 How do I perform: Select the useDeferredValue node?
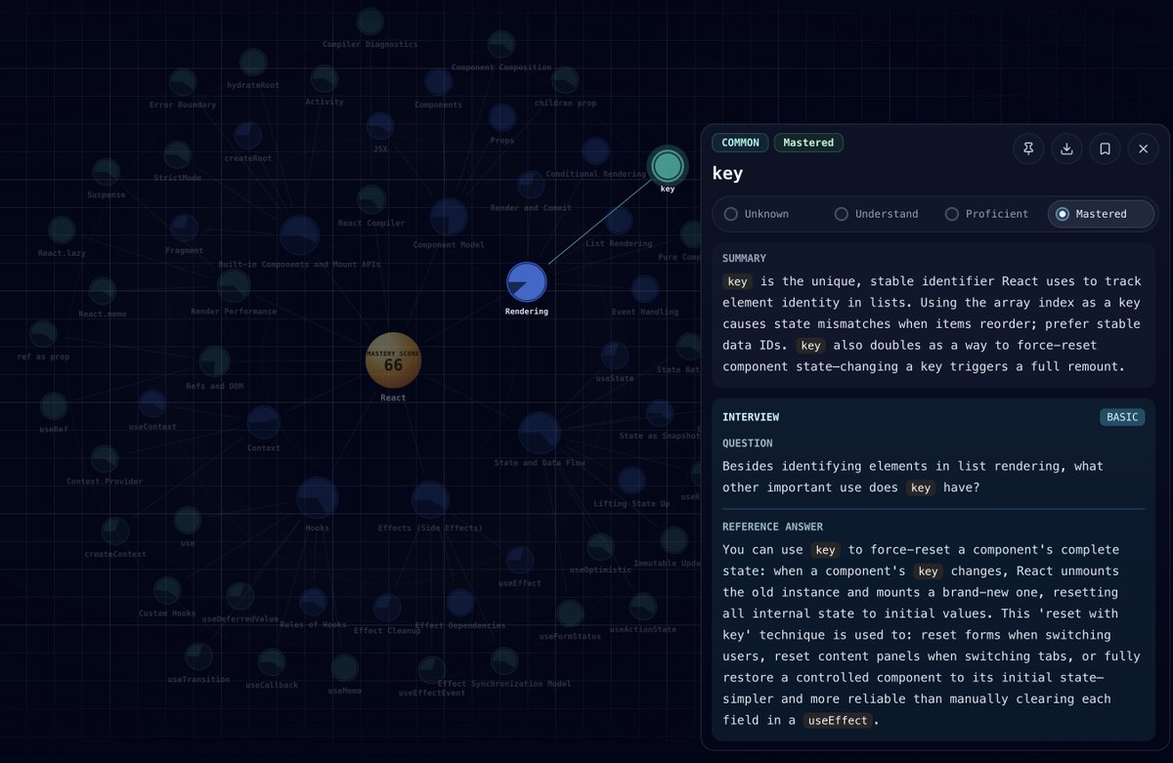[240, 597]
